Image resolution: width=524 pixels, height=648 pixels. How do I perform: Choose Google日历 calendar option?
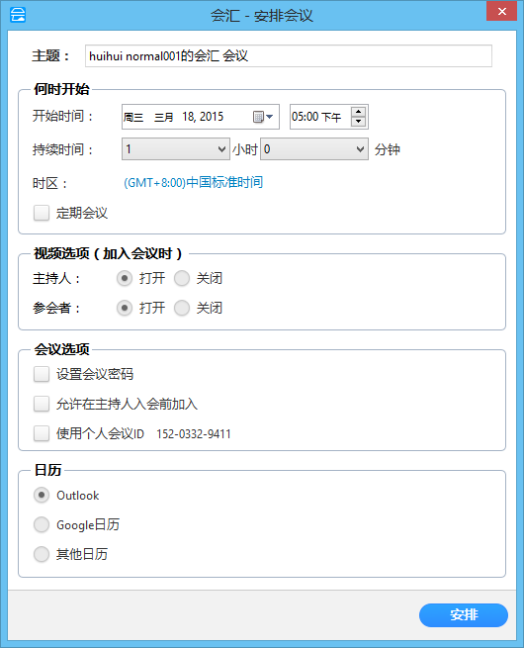point(42,525)
